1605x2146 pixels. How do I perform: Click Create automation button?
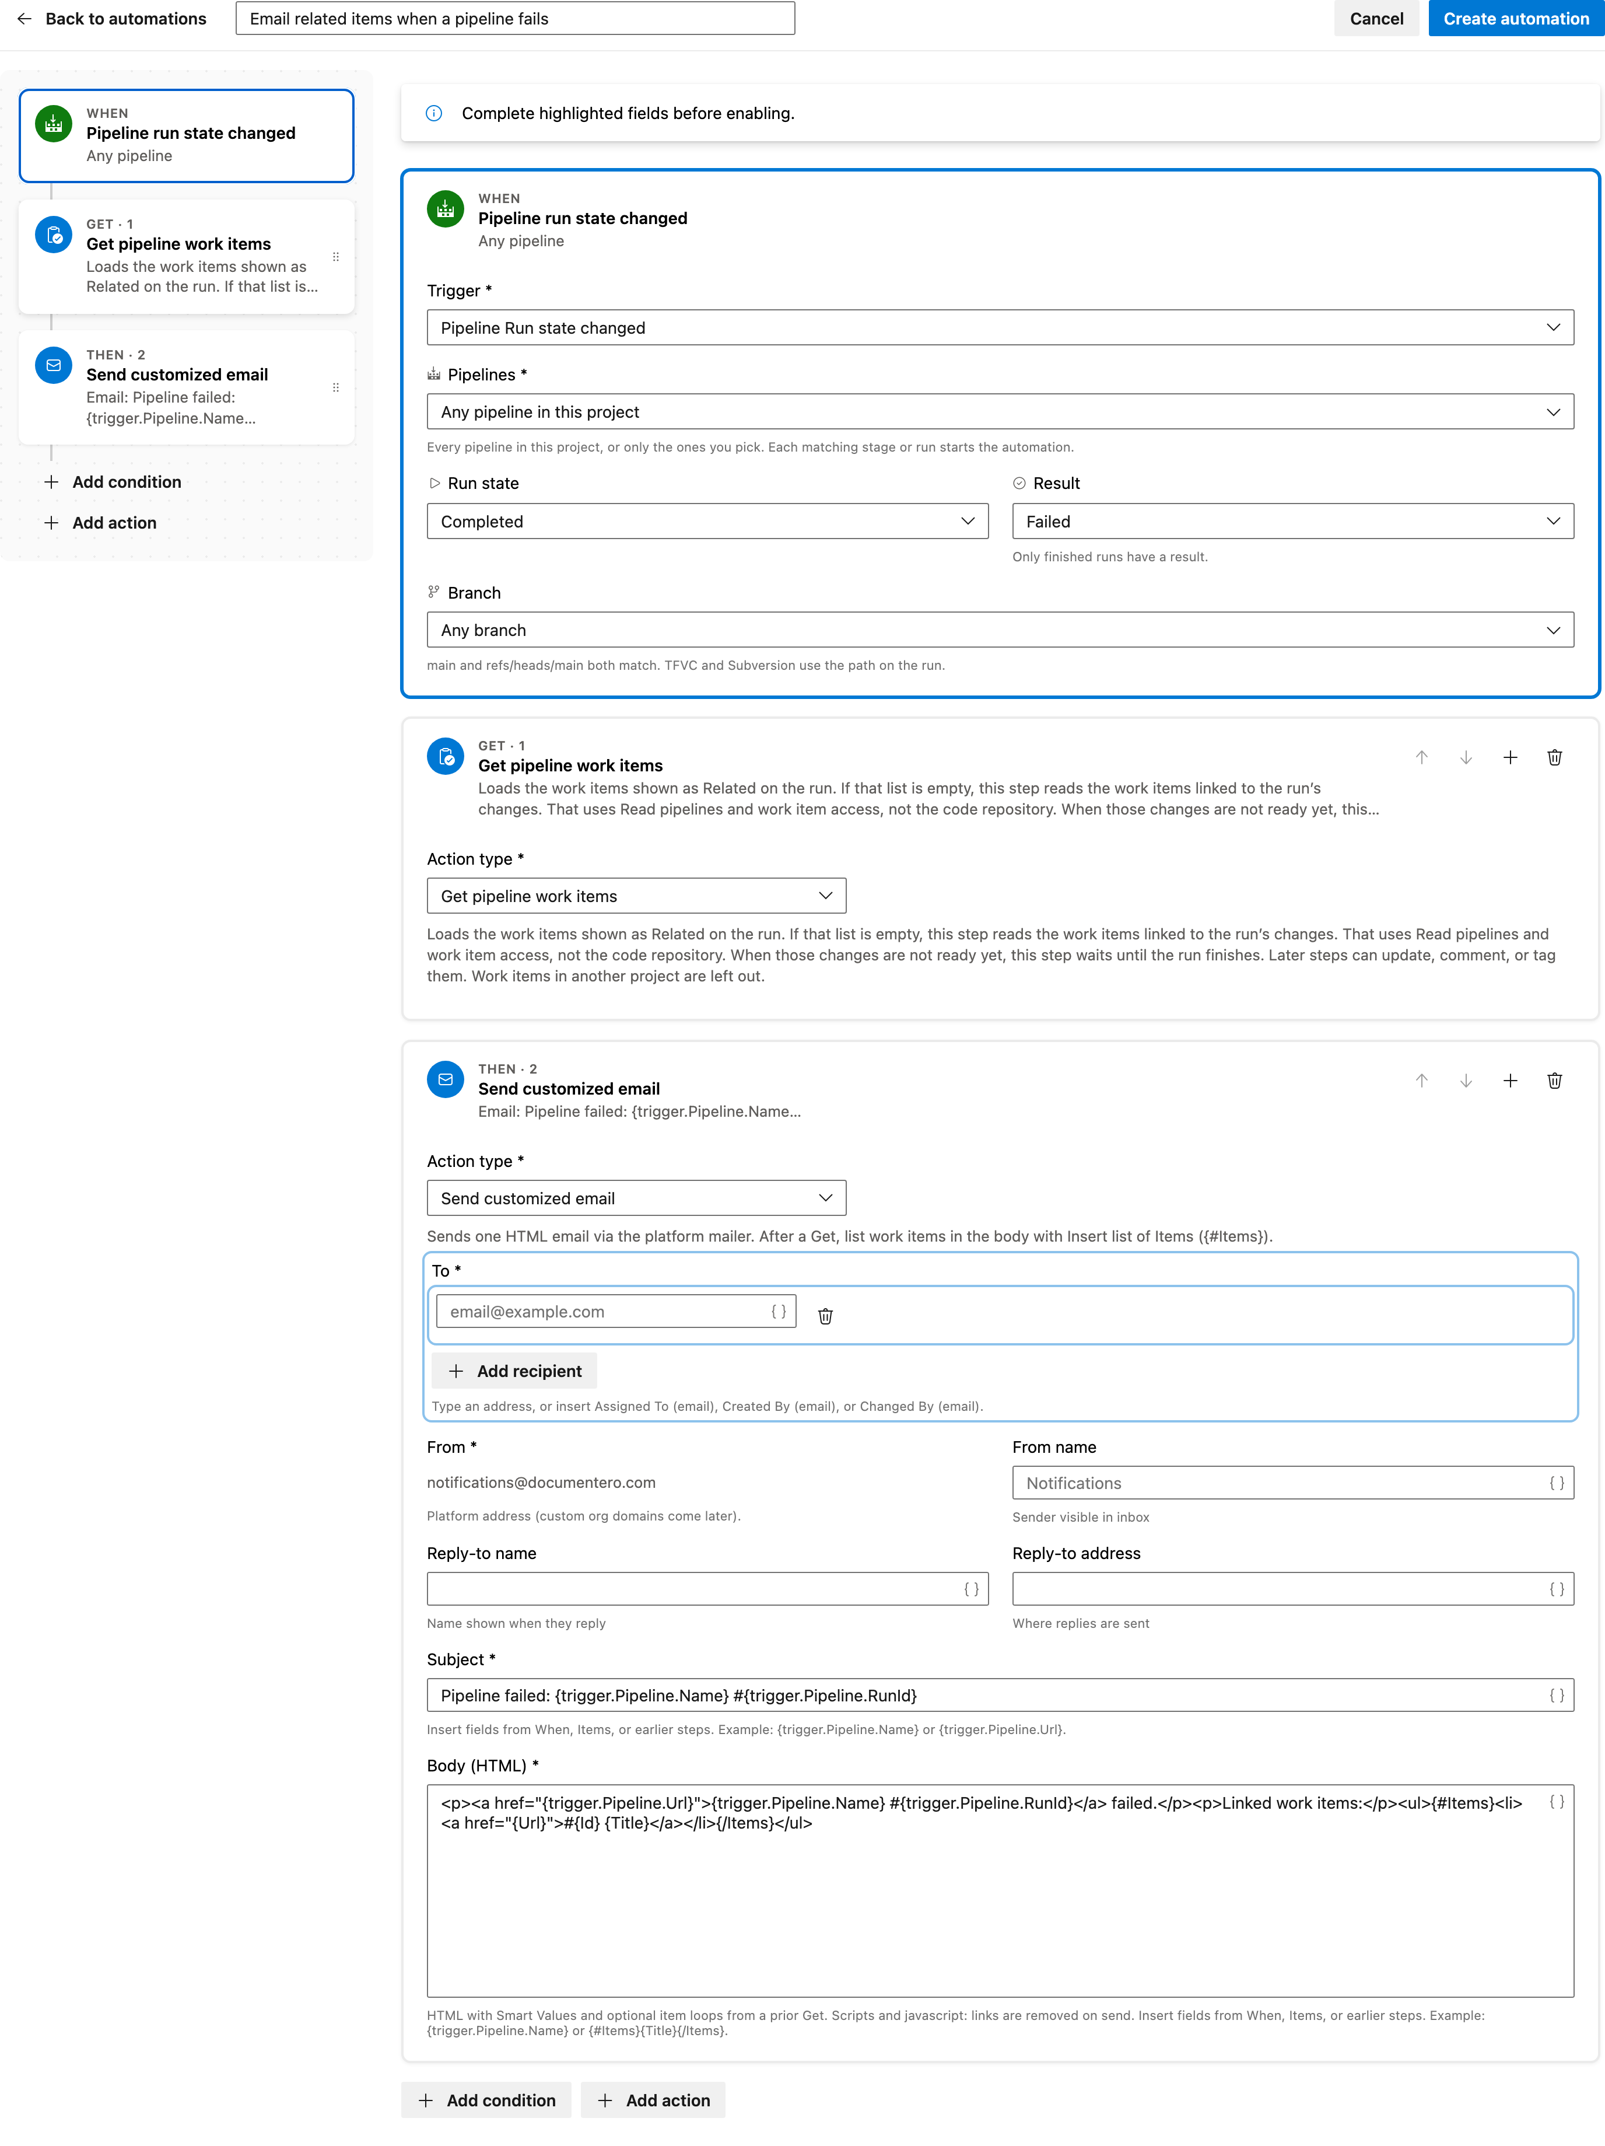(x=1516, y=19)
